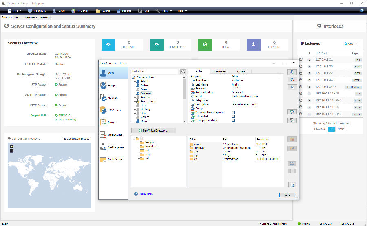Click the delete virtual directory icon button
367x226 pixels.
click(x=292, y=139)
